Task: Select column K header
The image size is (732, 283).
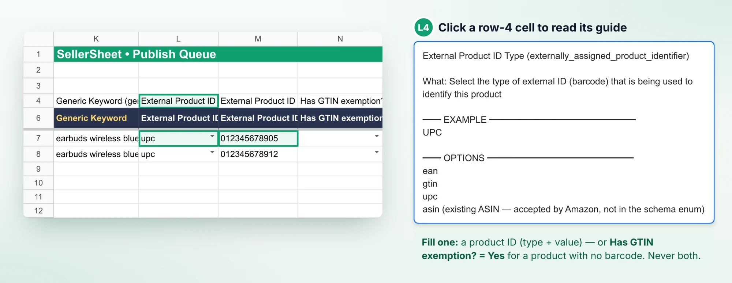Action: tap(96, 39)
